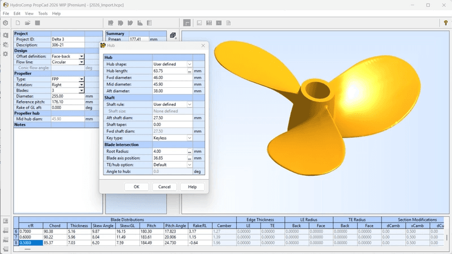Click the fifth toolbar icon showing a cylinder

click(x=149, y=23)
